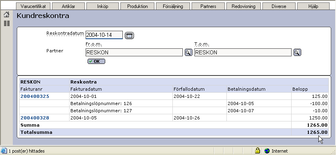Open the list view icon under home
Screen dimensions: 336x155
tap(7, 24)
